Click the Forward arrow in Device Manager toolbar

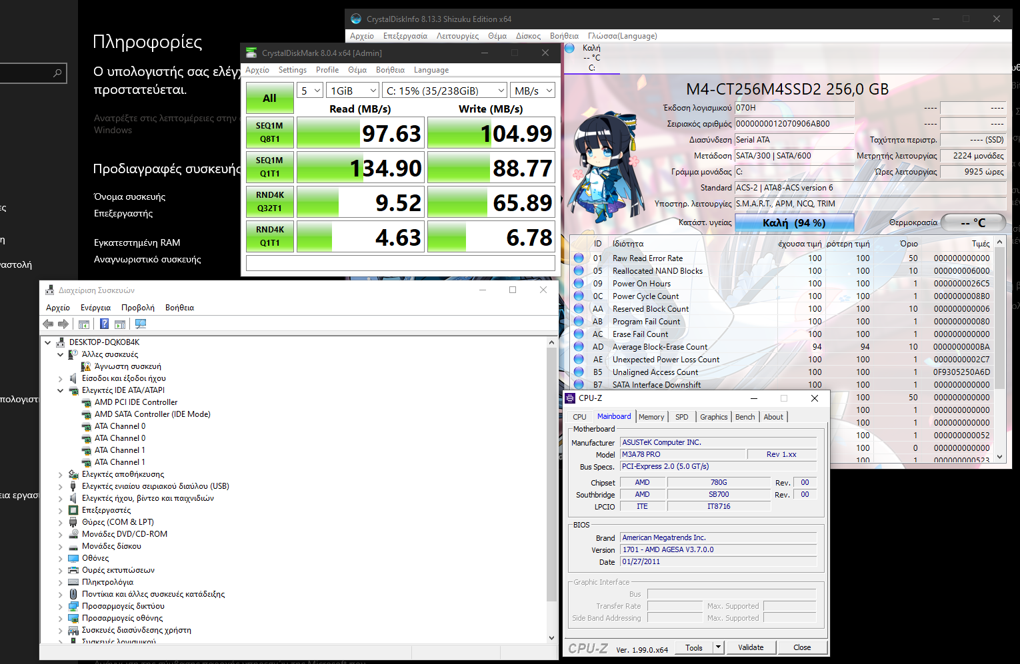click(x=63, y=324)
